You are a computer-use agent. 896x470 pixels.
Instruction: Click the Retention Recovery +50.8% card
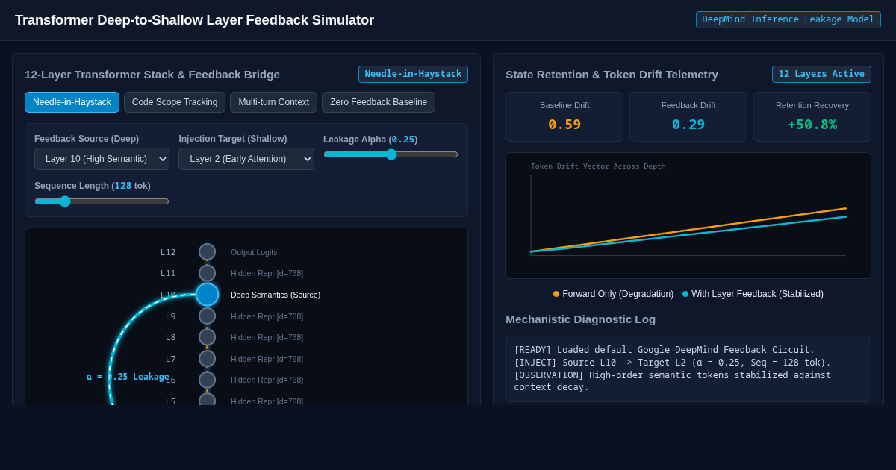pos(812,116)
